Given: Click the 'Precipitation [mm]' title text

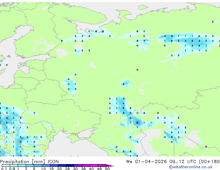Looking at the screenshot, I should 23,162.
